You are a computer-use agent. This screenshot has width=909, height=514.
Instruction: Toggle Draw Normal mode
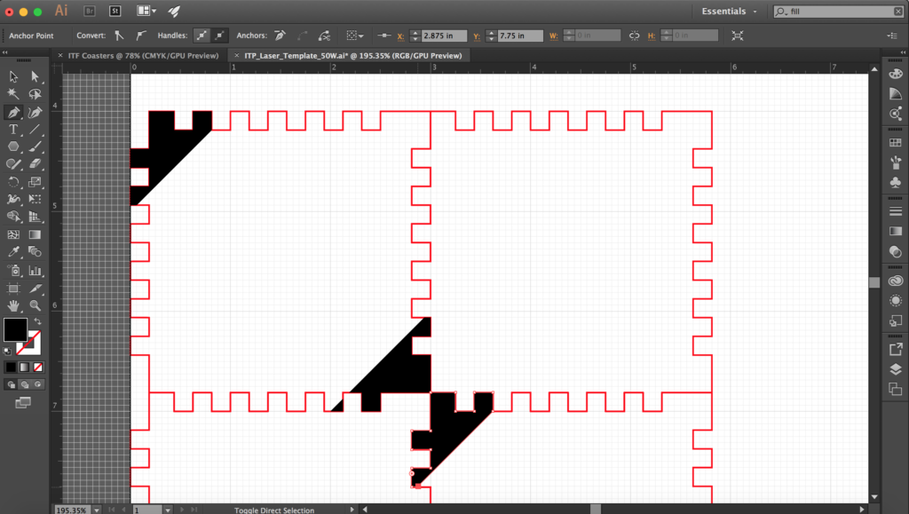[11, 384]
